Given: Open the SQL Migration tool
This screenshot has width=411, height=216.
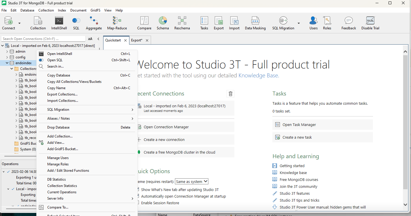Looking at the screenshot, I should coord(283,23).
